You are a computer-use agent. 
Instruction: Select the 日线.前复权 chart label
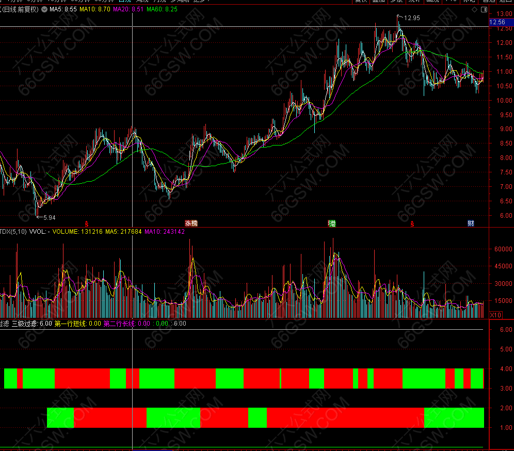[x=20, y=9]
